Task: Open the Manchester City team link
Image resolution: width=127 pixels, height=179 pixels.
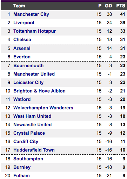Action: click(x=31, y=14)
